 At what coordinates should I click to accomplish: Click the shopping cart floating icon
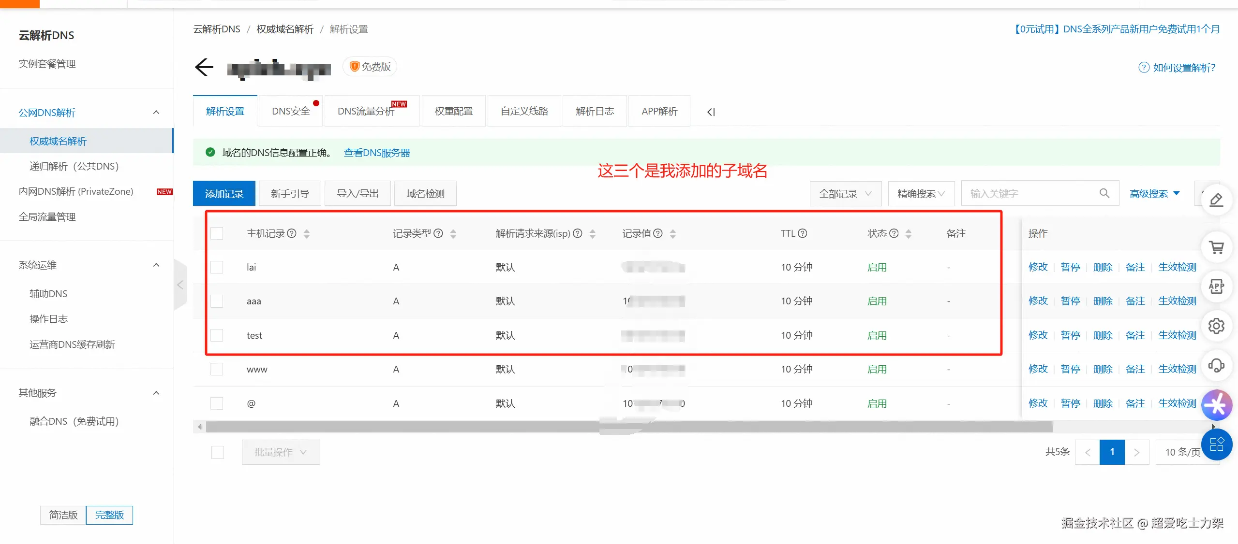1216,248
